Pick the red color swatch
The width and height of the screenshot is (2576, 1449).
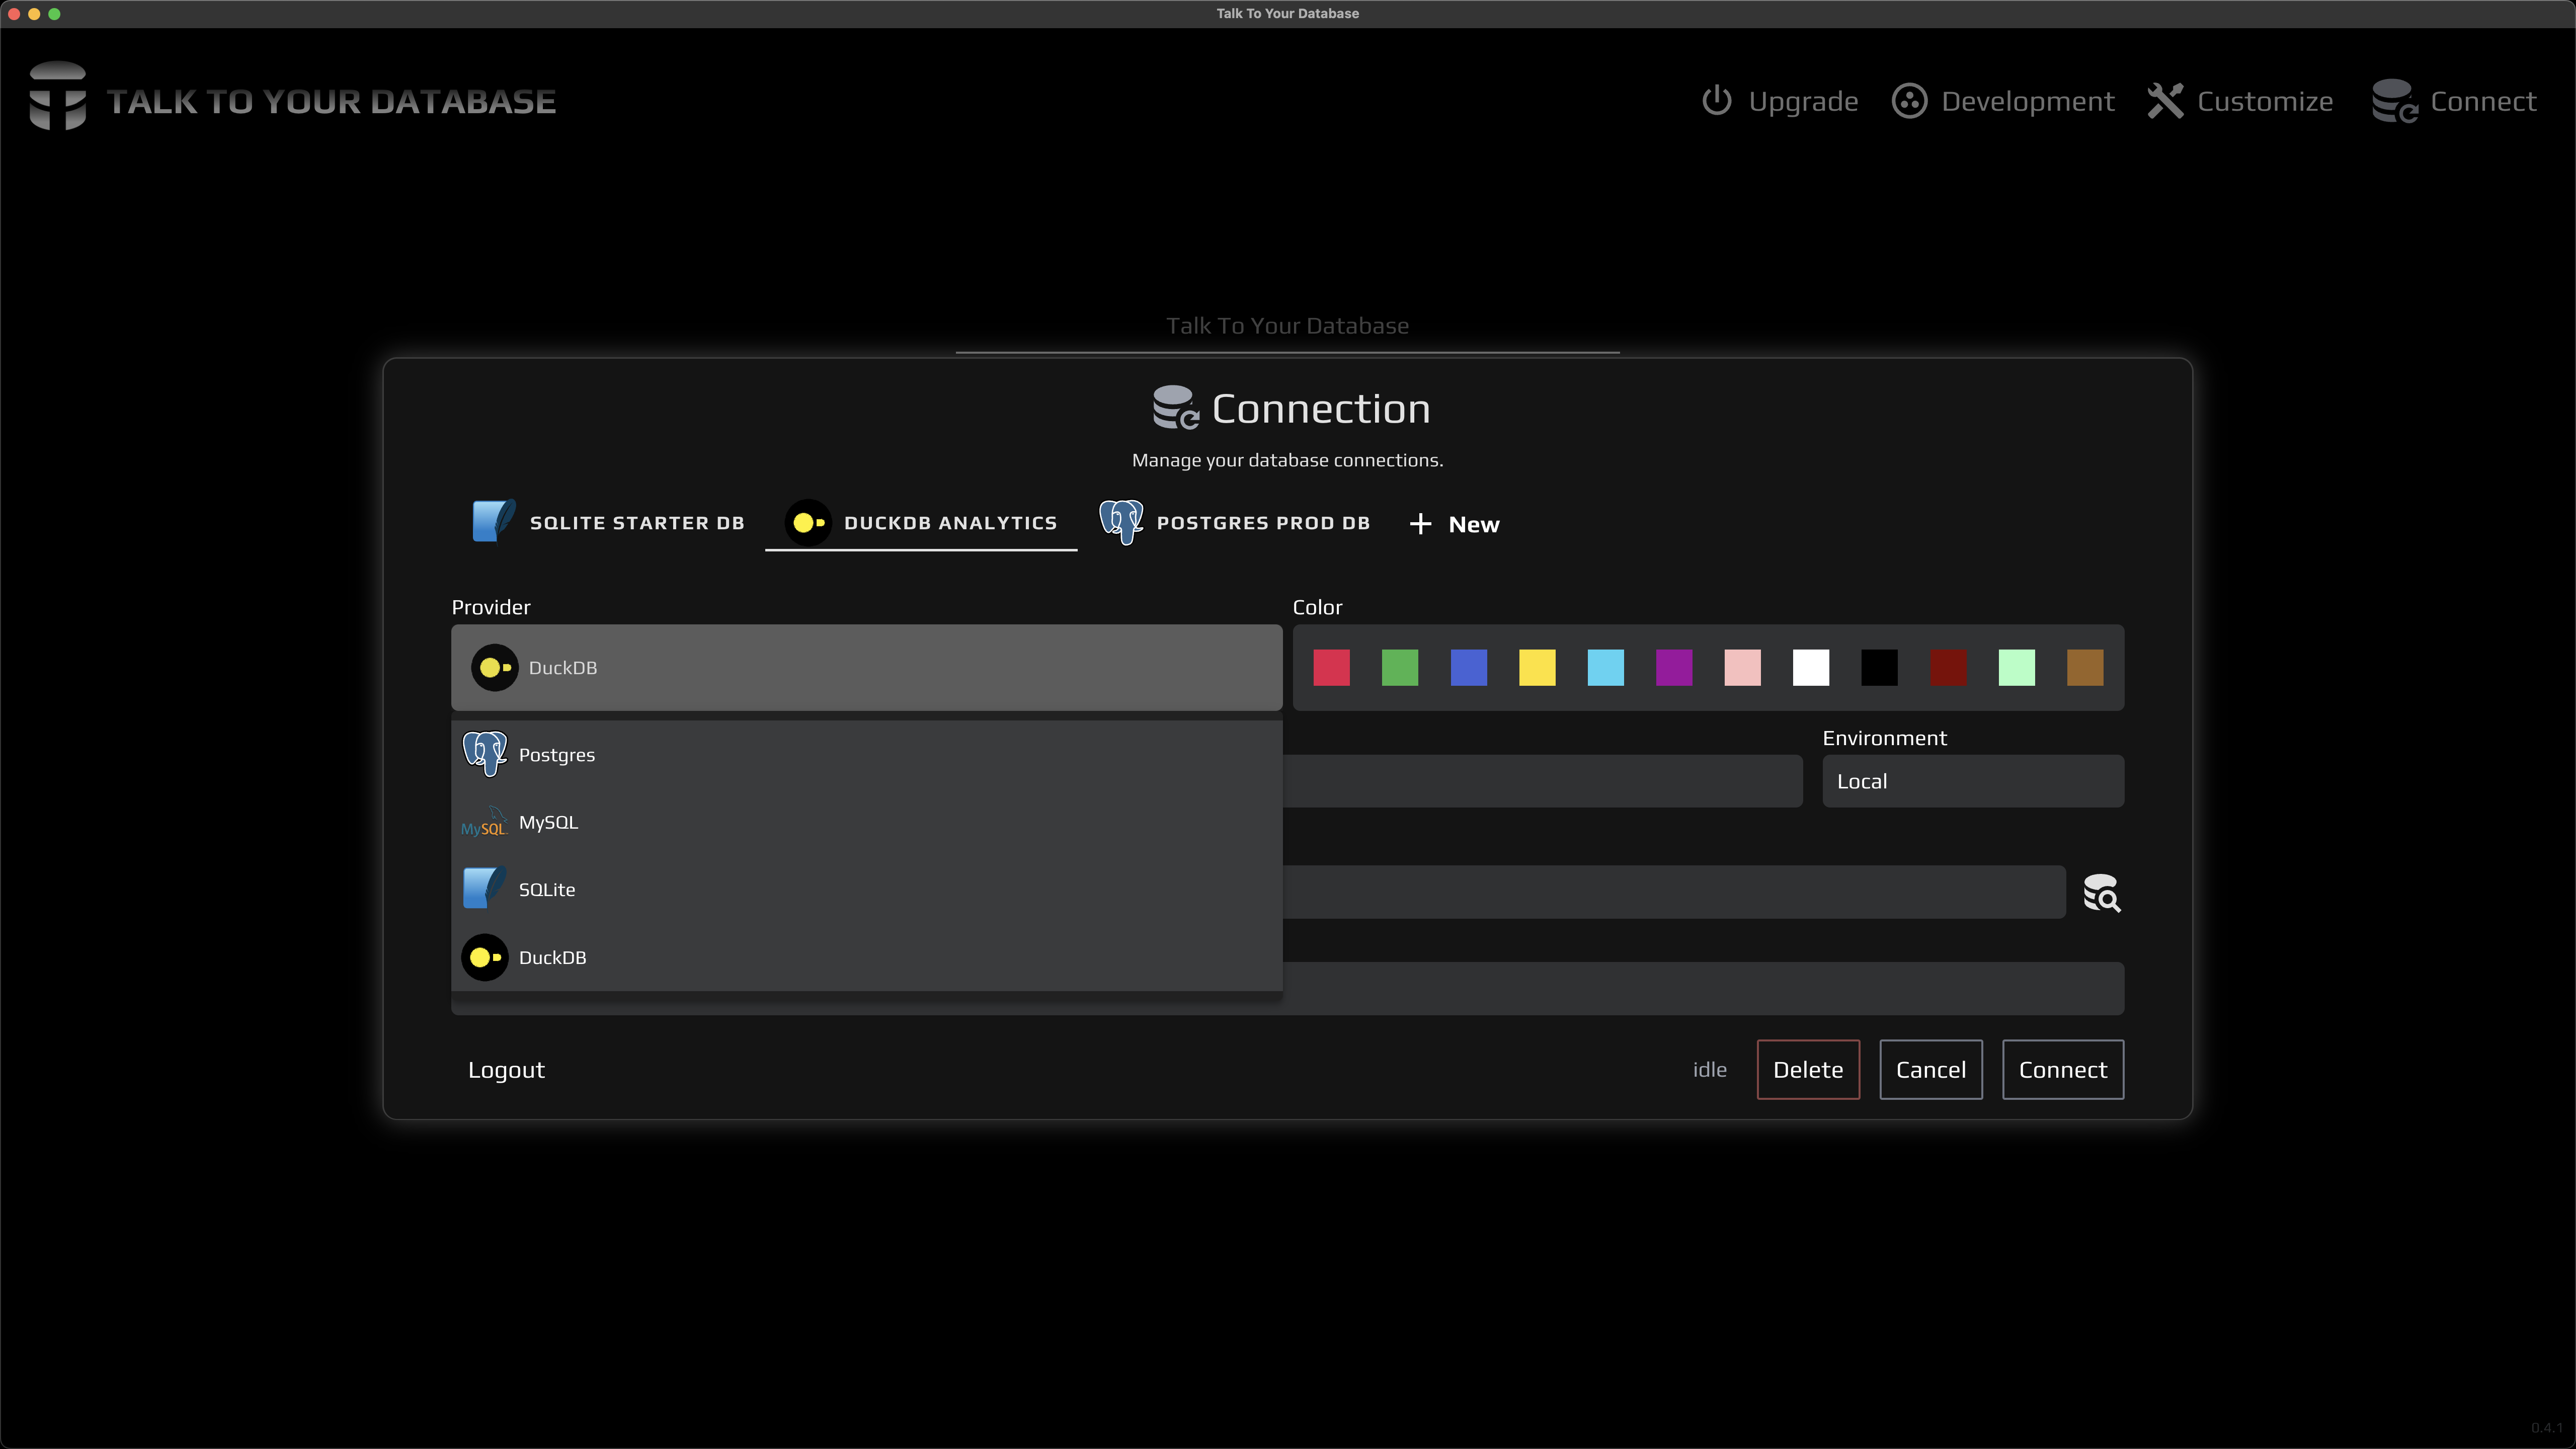click(x=1331, y=667)
